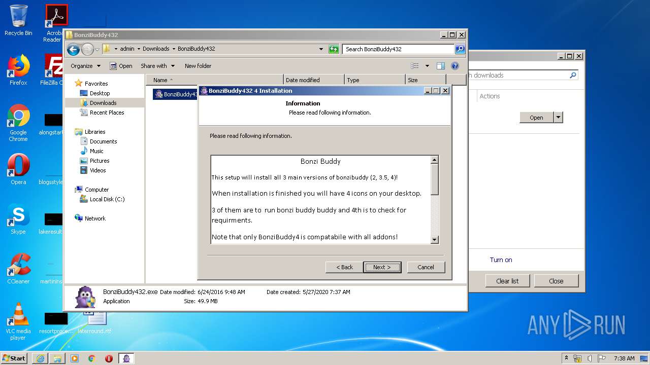Open the Pictures library
Viewport: 650px width, 365px height.
[100, 161]
